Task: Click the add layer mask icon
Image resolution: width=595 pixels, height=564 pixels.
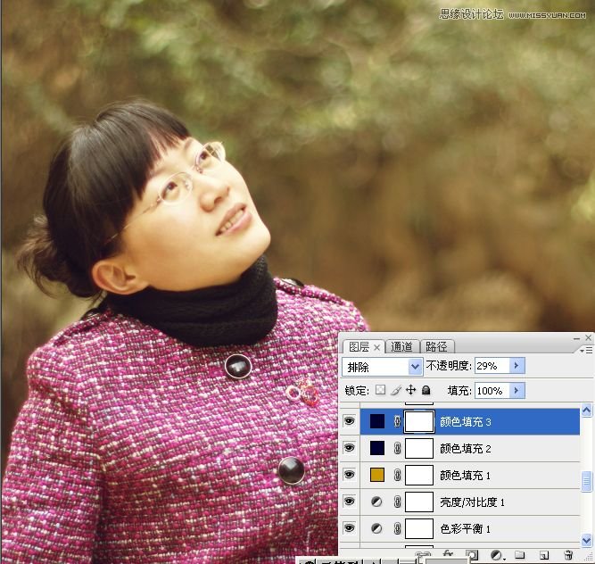Action: [x=472, y=555]
